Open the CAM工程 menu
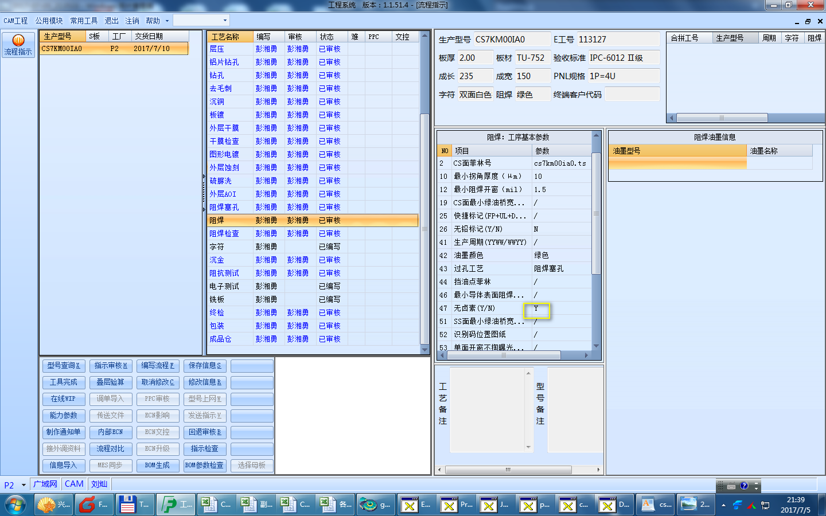 [x=15, y=21]
